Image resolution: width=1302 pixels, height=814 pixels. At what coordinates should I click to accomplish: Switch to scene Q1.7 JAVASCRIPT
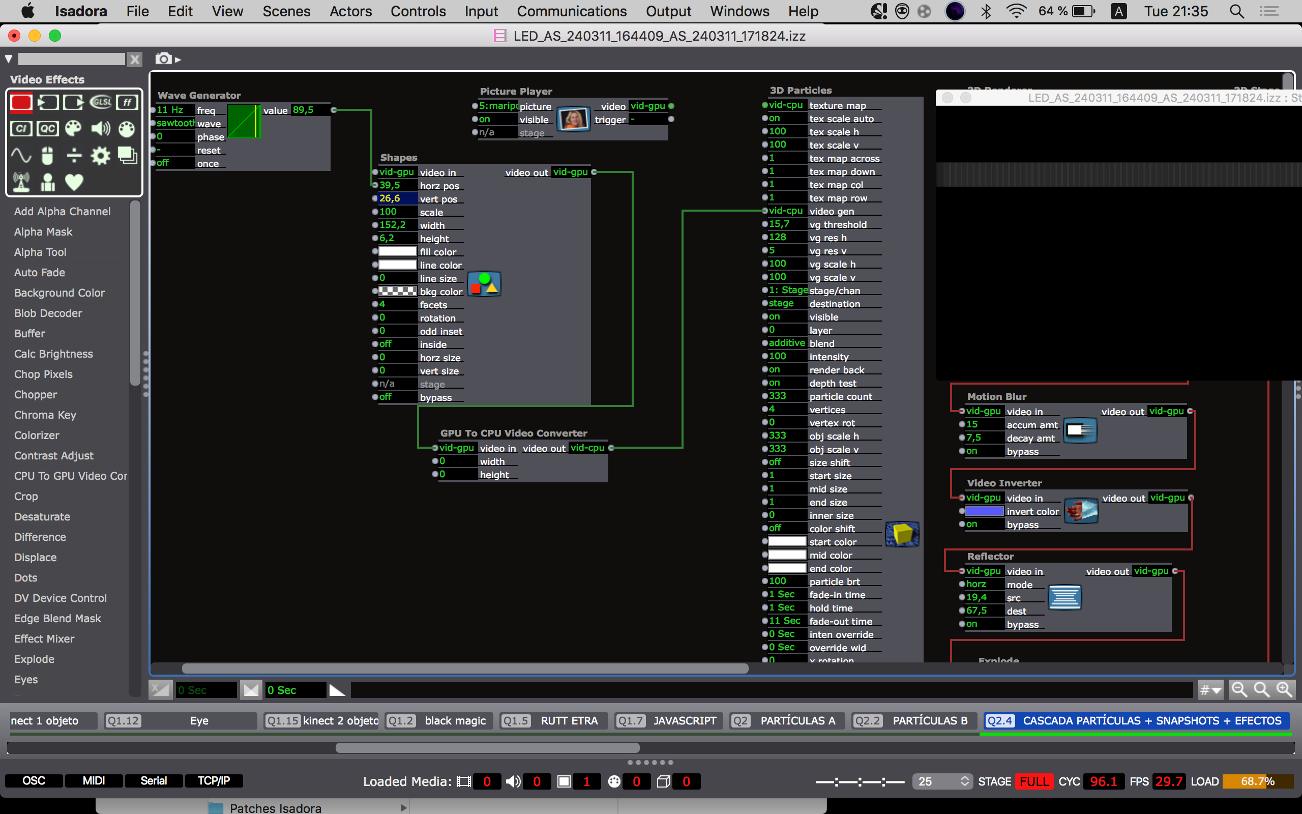[x=669, y=720]
